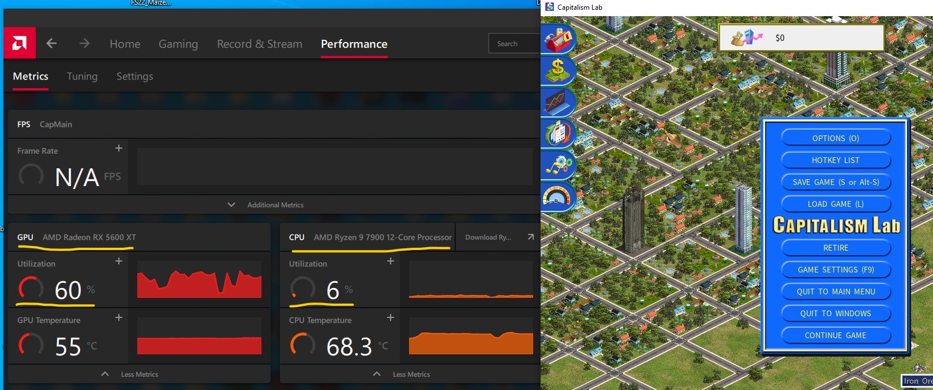Viewport: 933px width, 390px height.
Task: Click AMD Ryzen 9 7900 12-Core Processor label
Action: tap(383, 237)
